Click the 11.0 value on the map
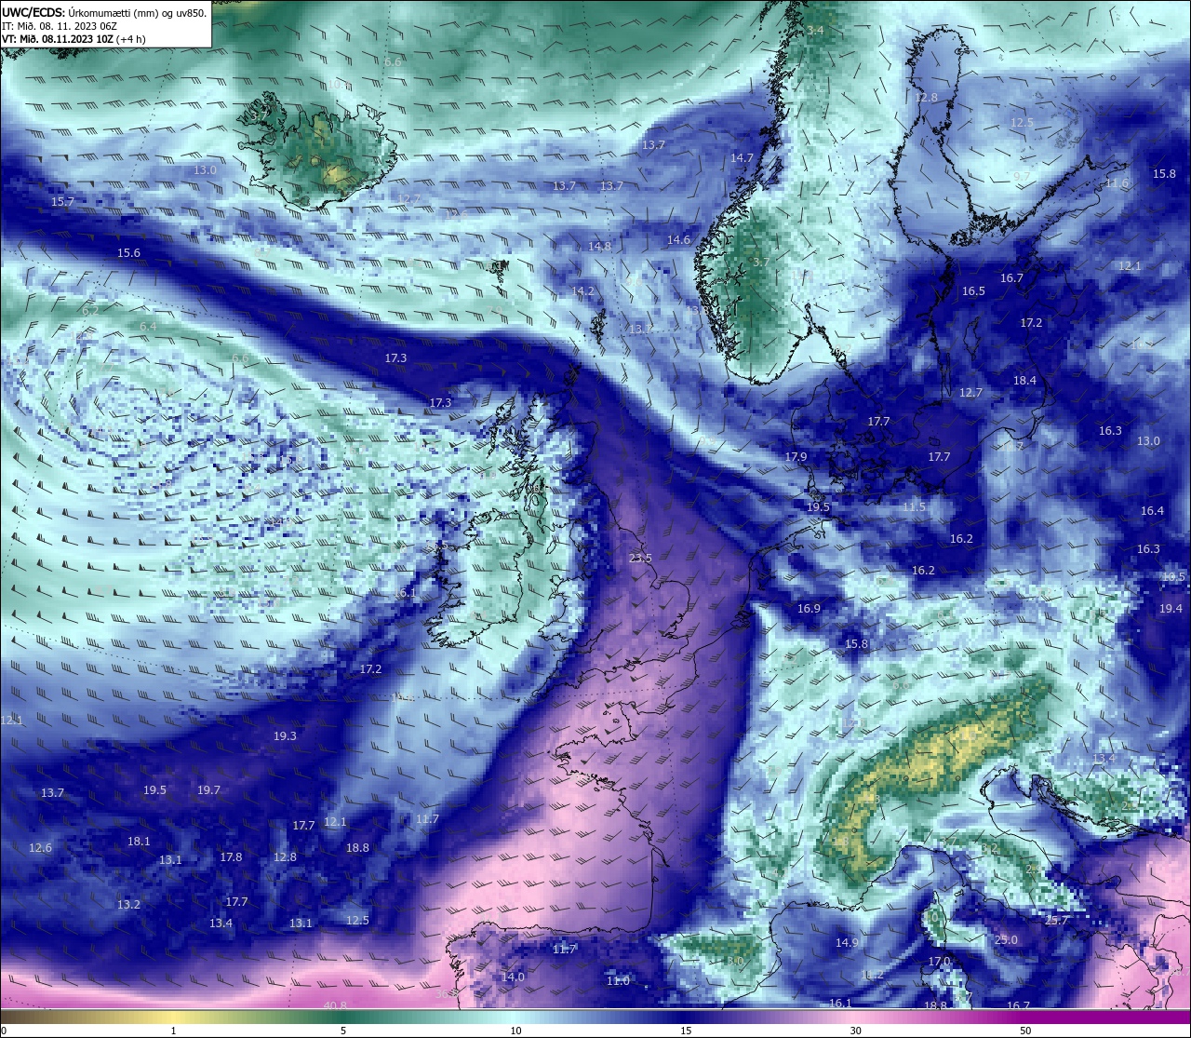Image resolution: width=1191 pixels, height=1038 pixels. pos(618,981)
